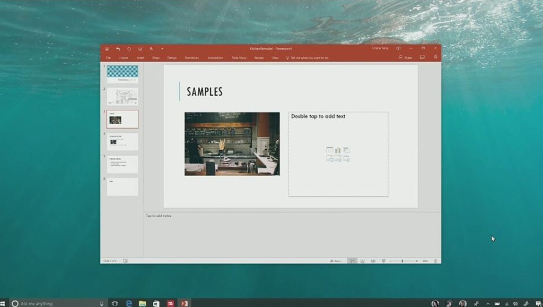This screenshot has height=307, width=543.
Task: Fit slide to current window
Action: click(x=435, y=261)
